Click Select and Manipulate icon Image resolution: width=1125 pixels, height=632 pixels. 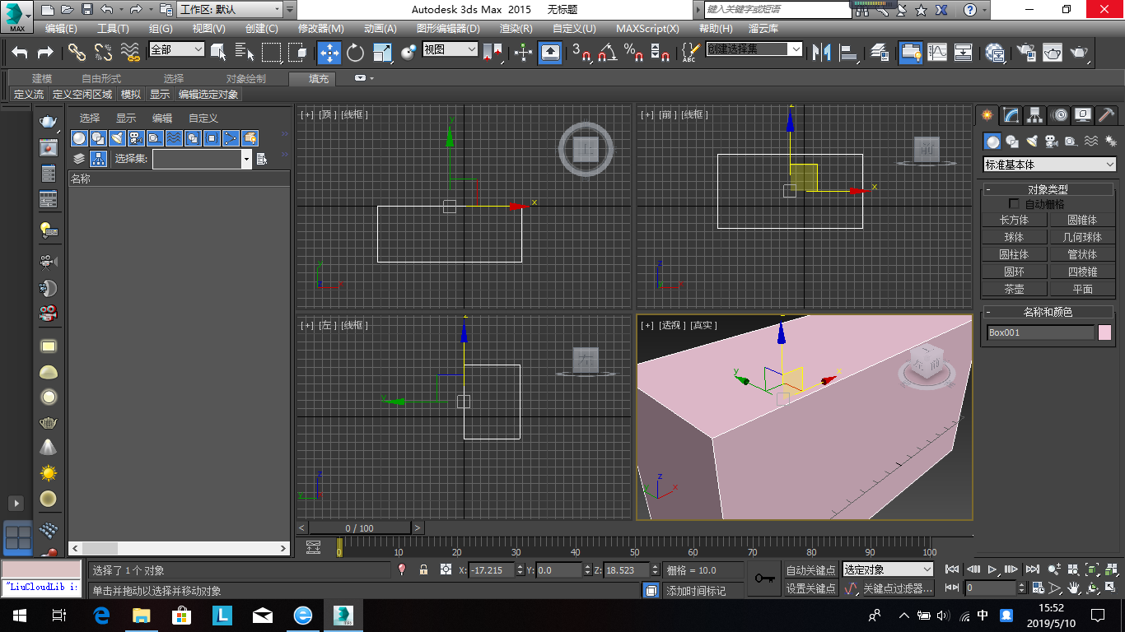pyautogui.click(x=524, y=53)
